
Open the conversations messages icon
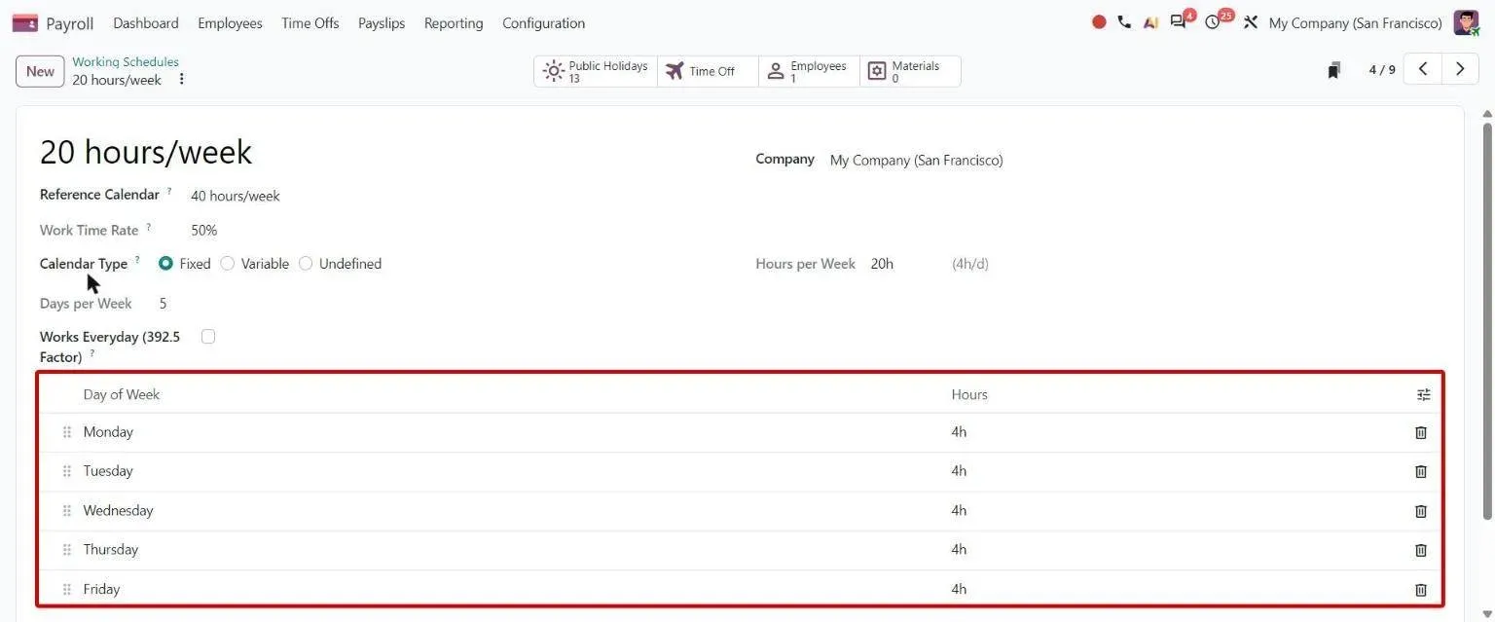point(1178,22)
